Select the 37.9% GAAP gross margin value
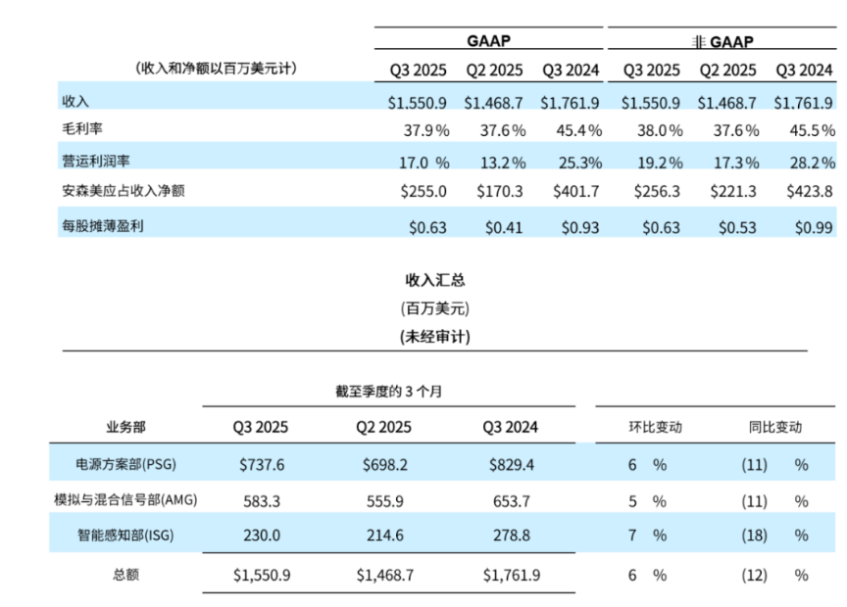Screen dimensions: 847x607 point(426,130)
